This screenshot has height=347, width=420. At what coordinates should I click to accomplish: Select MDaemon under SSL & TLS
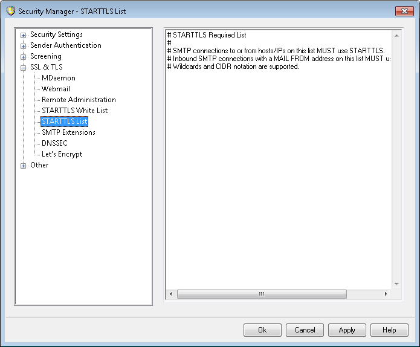[58, 78]
